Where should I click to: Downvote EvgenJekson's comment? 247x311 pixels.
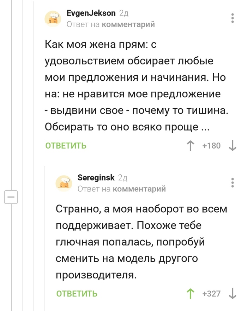pos(233,146)
